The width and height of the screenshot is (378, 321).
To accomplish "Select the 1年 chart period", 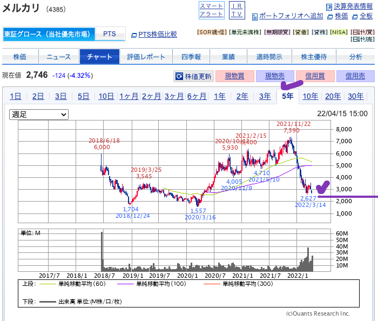I will [220, 97].
